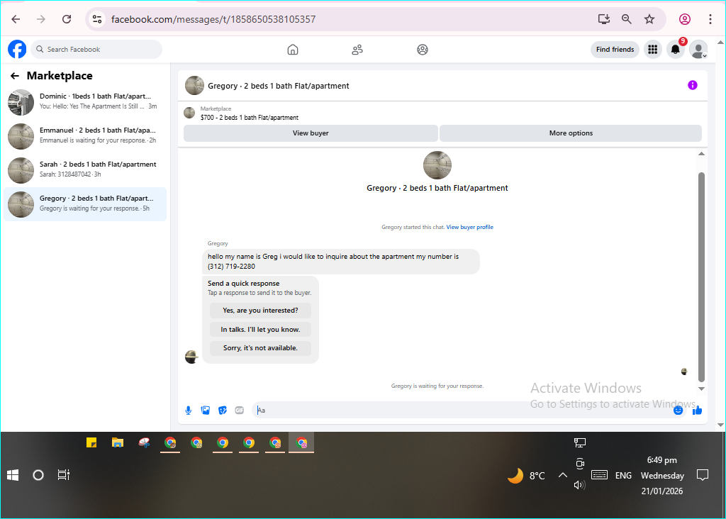The width and height of the screenshot is (726, 519).
Task: Click the Facebook logo
Action: [x=17, y=49]
